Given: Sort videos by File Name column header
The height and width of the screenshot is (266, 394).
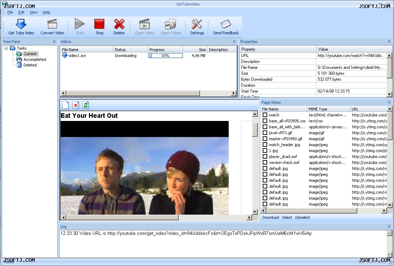Looking at the screenshot, I should (x=87, y=49).
